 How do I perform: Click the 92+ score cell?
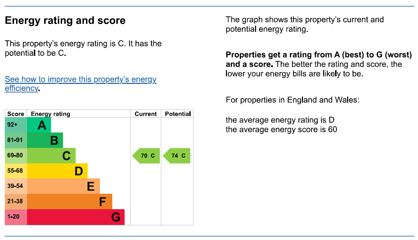16,125
